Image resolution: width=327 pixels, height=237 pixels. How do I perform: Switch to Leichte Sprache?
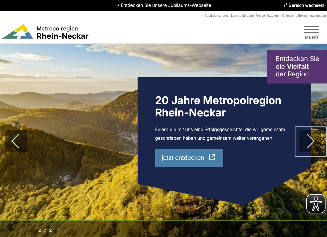(242, 16)
